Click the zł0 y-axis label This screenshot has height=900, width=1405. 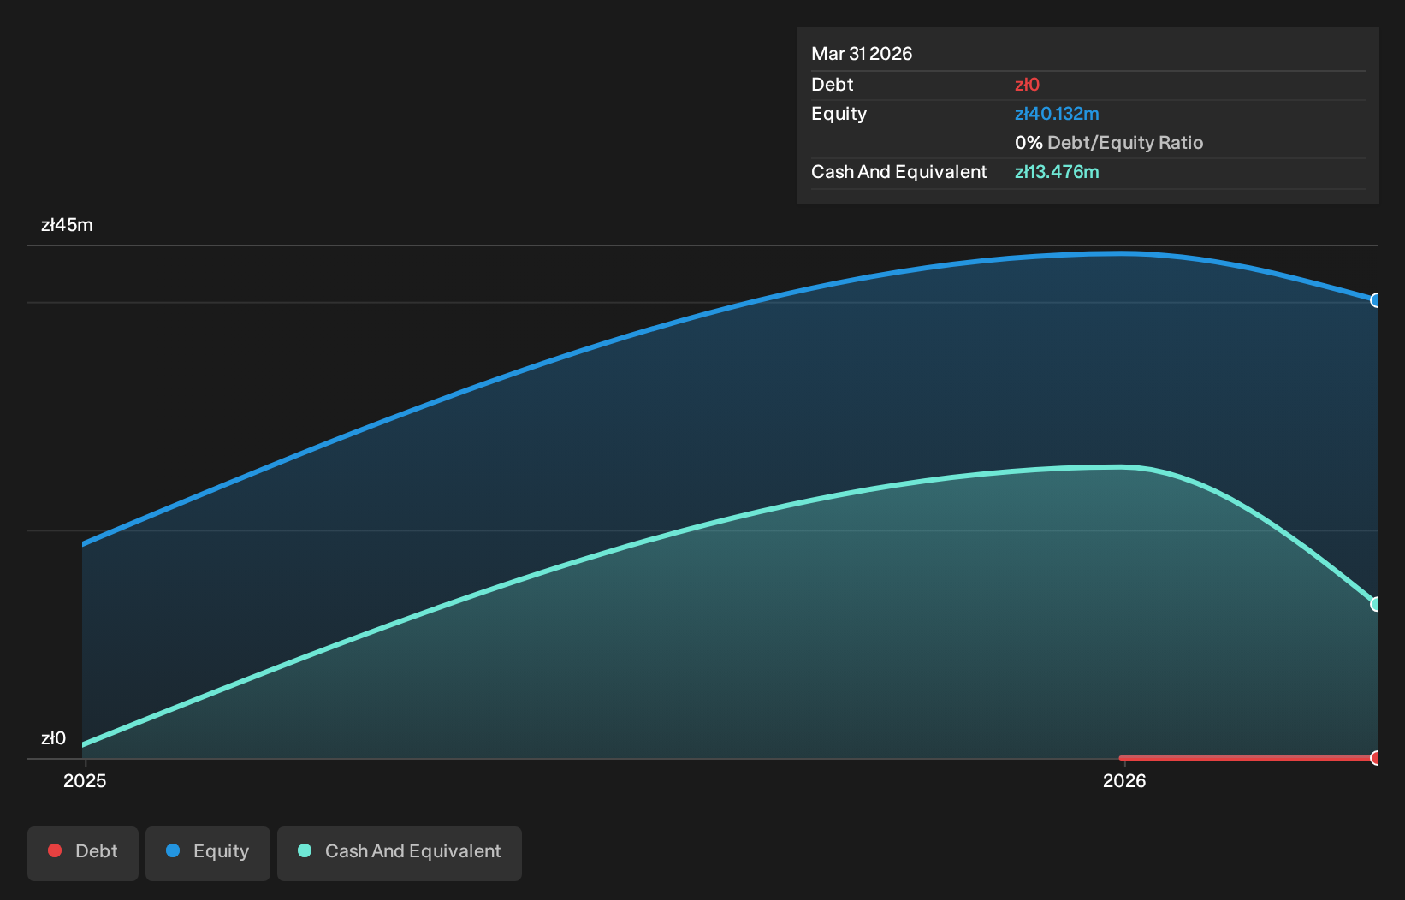coord(53,738)
